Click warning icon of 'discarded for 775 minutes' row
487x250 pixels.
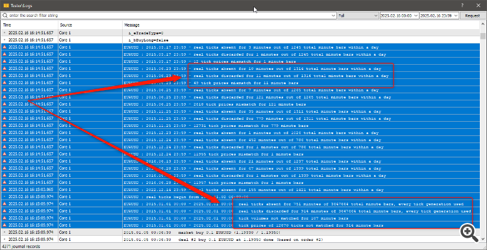tap(5, 119)
